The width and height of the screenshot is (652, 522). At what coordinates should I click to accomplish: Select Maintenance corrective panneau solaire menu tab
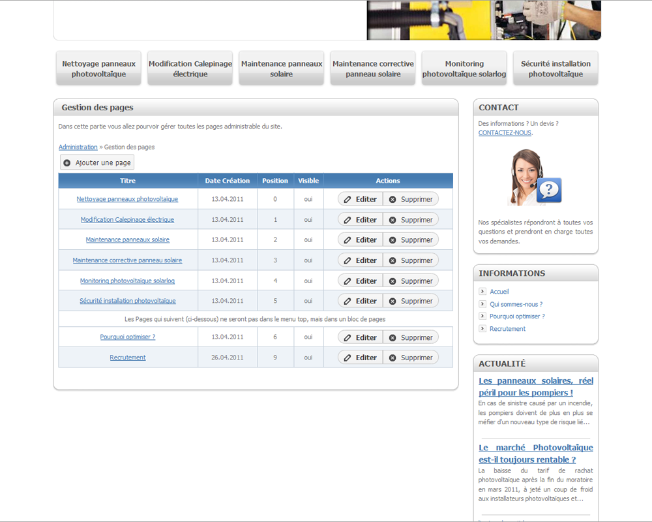(373, 69)
